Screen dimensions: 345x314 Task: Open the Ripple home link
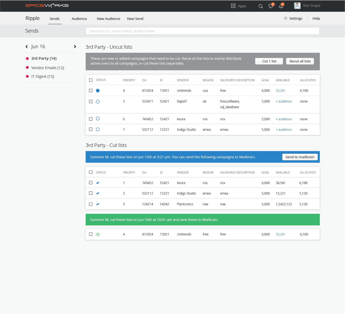pos(33,18)
